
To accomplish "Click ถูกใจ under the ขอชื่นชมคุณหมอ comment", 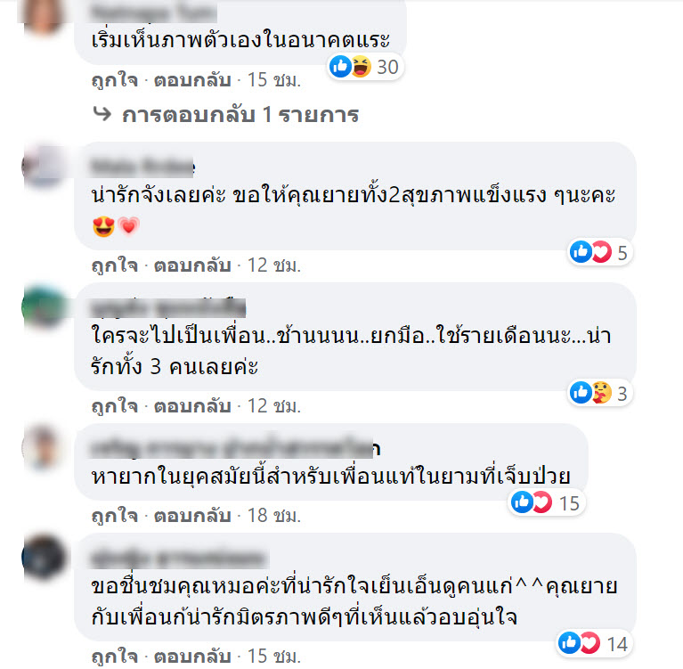I will 115,657.
